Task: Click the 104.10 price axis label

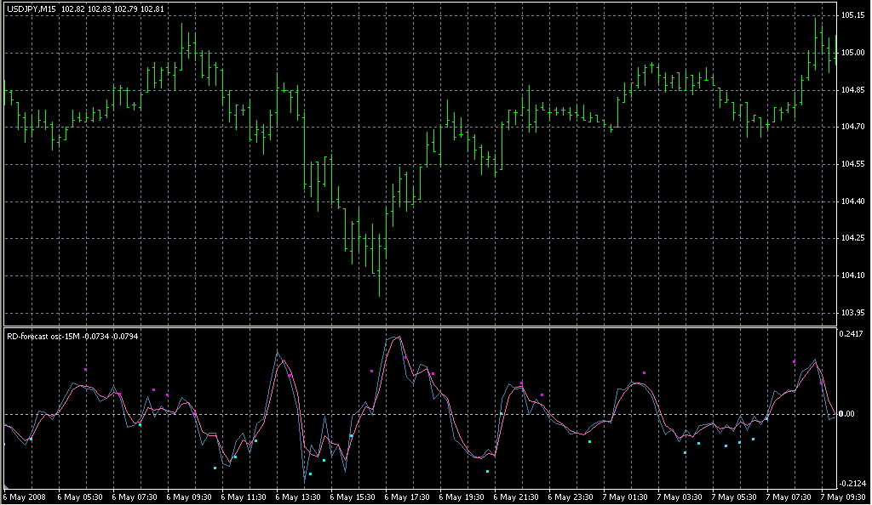Action: click(x=853, y=275)
